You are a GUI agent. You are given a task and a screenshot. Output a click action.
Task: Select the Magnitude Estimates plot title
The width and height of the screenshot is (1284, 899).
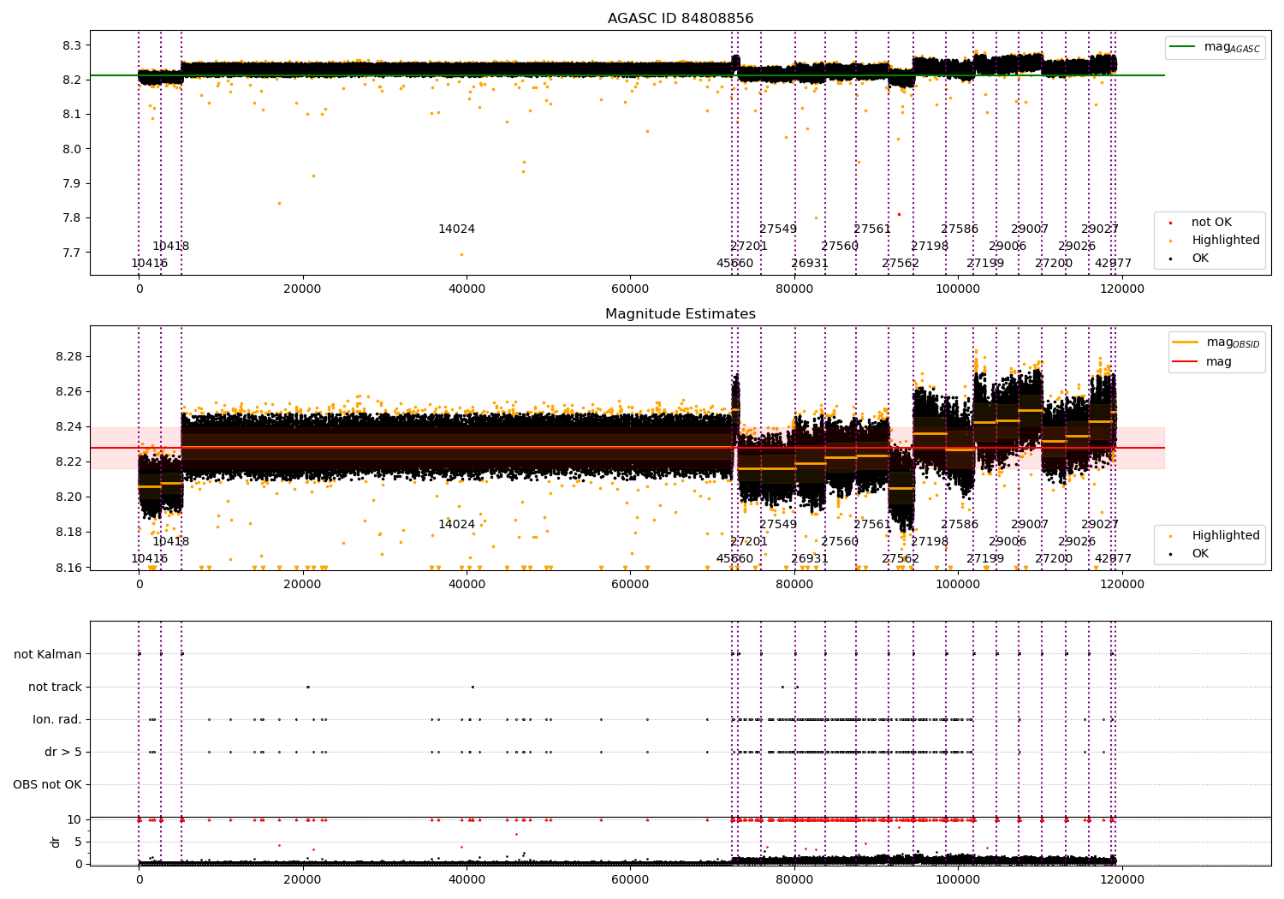681,314
